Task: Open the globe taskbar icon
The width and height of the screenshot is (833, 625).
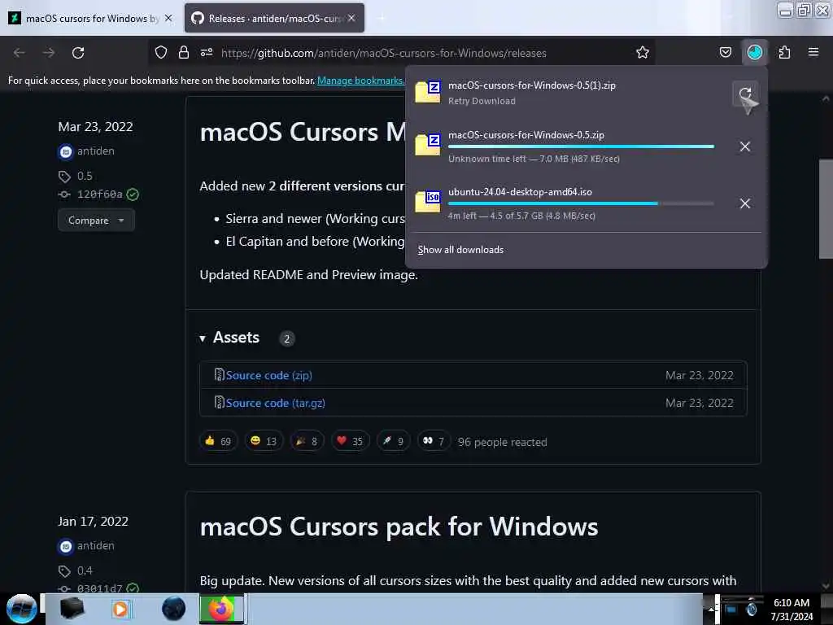Action: click(x=173, y=609)
